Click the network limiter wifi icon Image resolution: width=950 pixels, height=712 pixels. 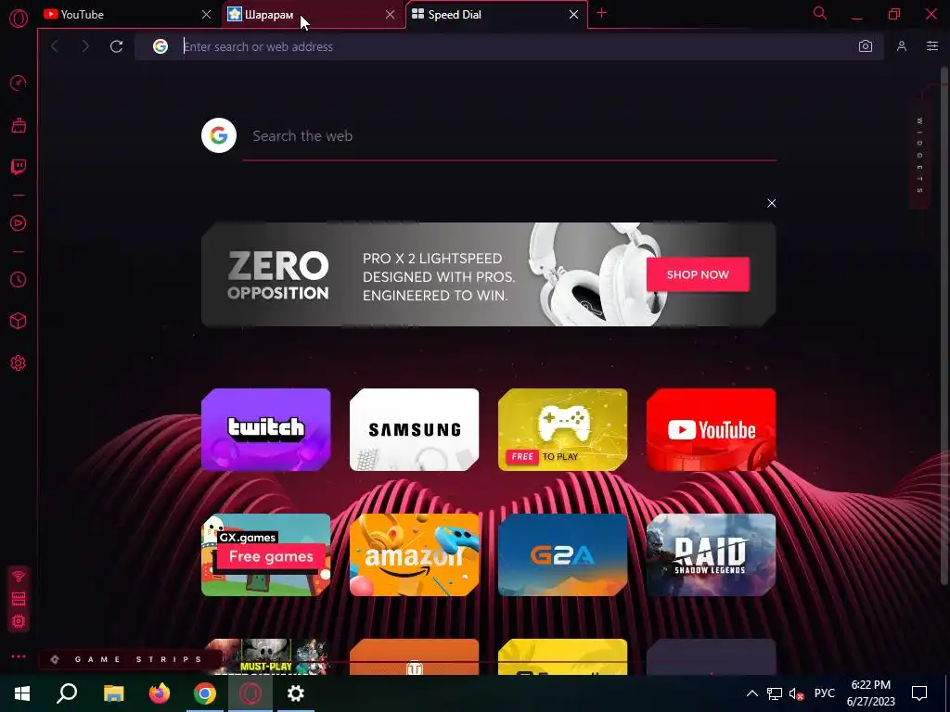[x=19, y=576]
